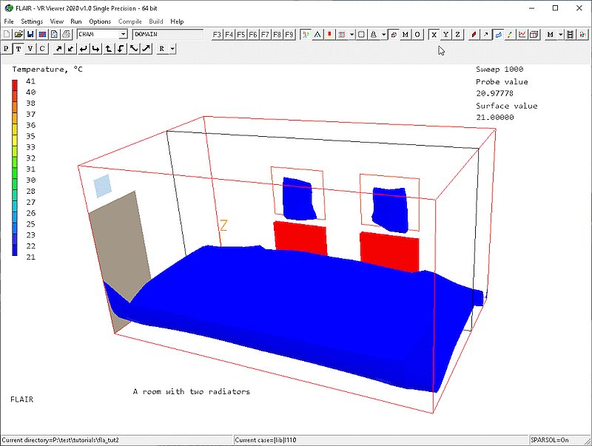
Task: Click the line graph plot icon
Action: (x=522, y=34)
